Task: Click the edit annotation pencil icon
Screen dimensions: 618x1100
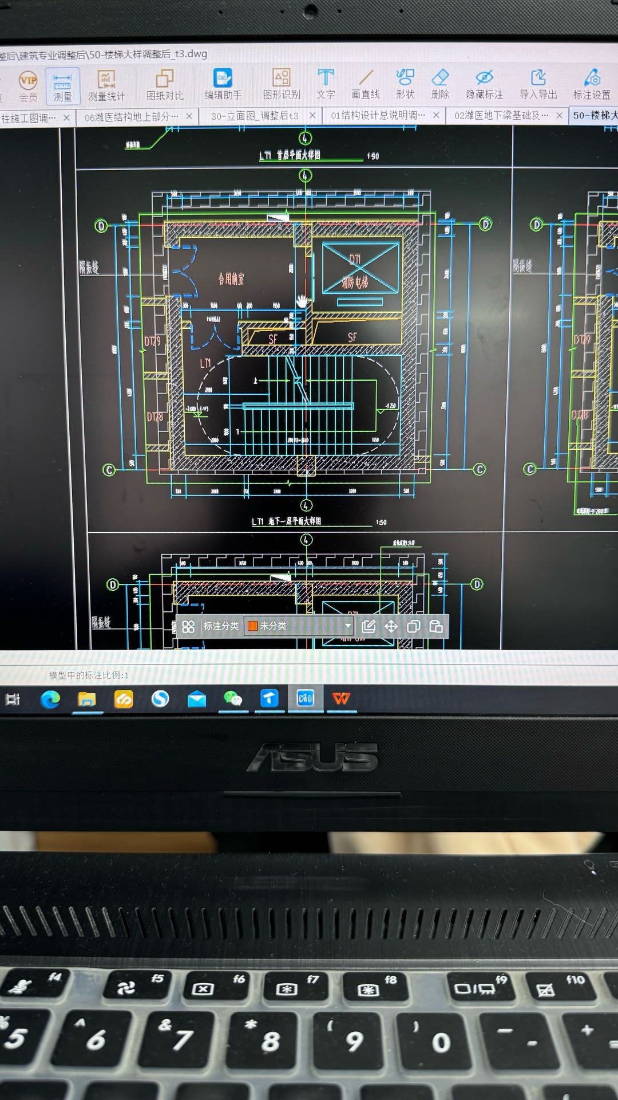Action: (x=369, y=626)
